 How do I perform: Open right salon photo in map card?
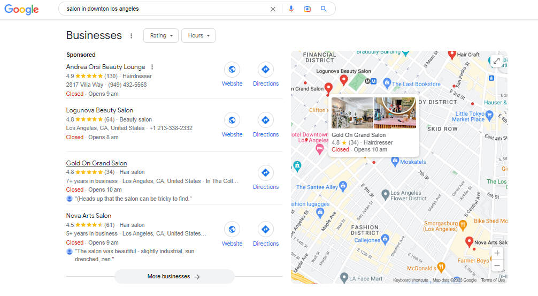(395, 113)
